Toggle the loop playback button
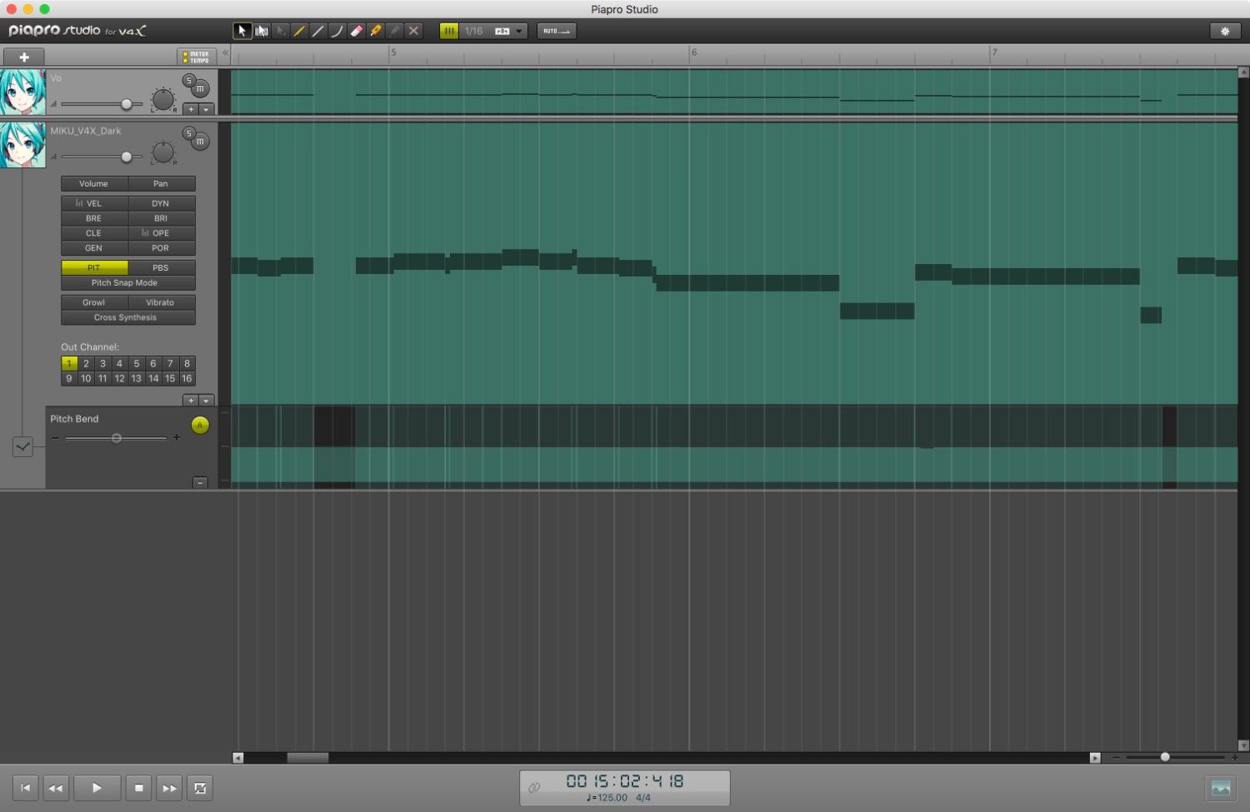Image resolution: width=1250 pixels, height=812 pixels. point(200,788)
